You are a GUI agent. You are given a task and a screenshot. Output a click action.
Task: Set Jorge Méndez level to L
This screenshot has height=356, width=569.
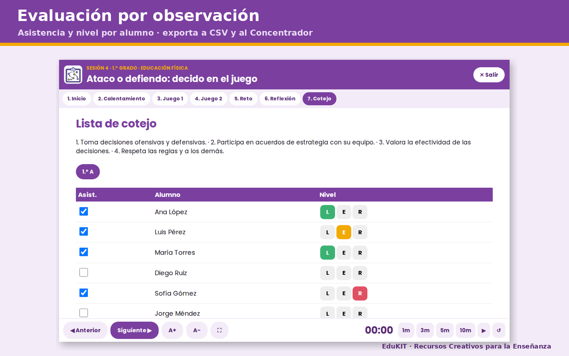point(328,313)
